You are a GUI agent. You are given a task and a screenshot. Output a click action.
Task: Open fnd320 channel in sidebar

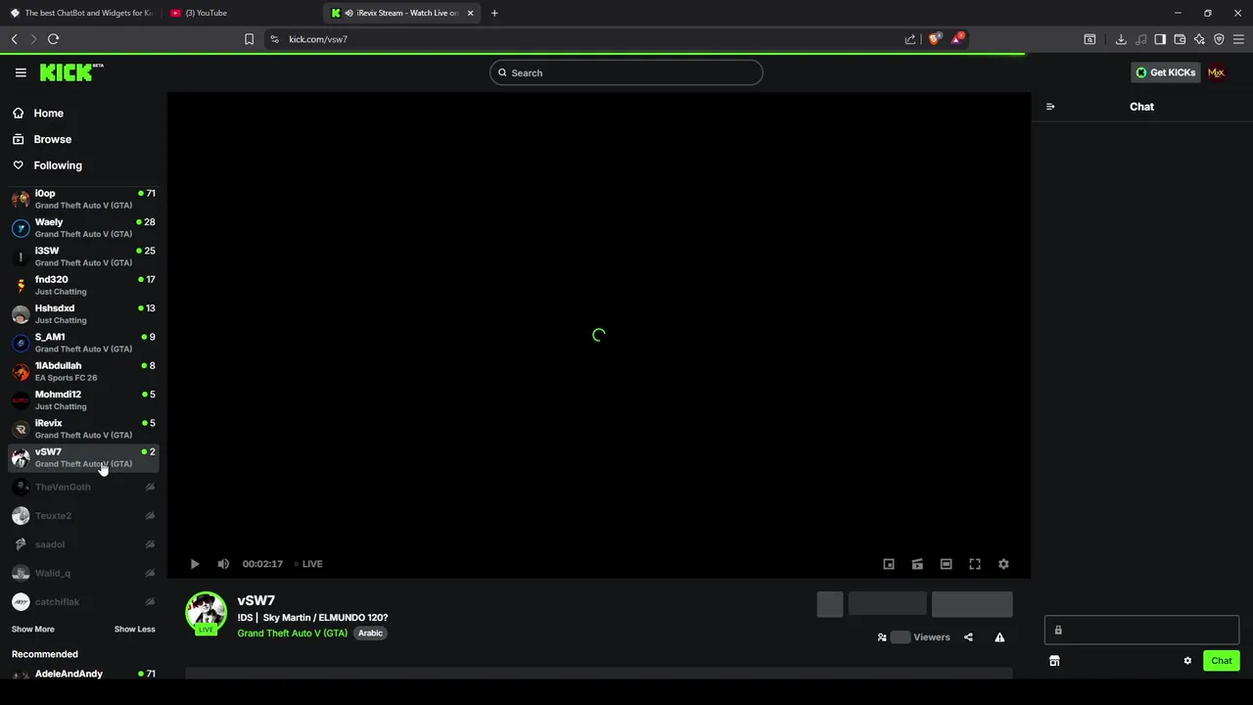[x=83, y=285]
